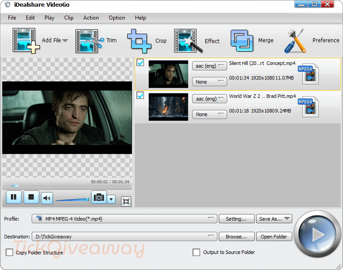Click the Preference label
The height and width of the screenshot is (270, 343).
point(326,40)
